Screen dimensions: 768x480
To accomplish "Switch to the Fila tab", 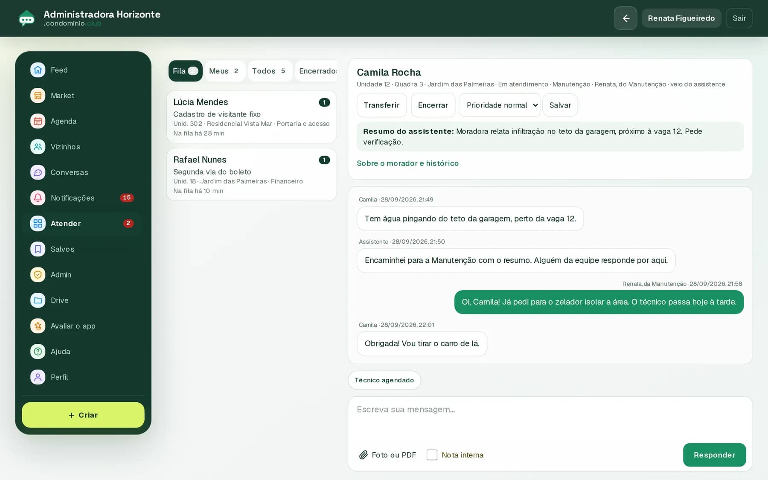I will [x=185, y=71].
